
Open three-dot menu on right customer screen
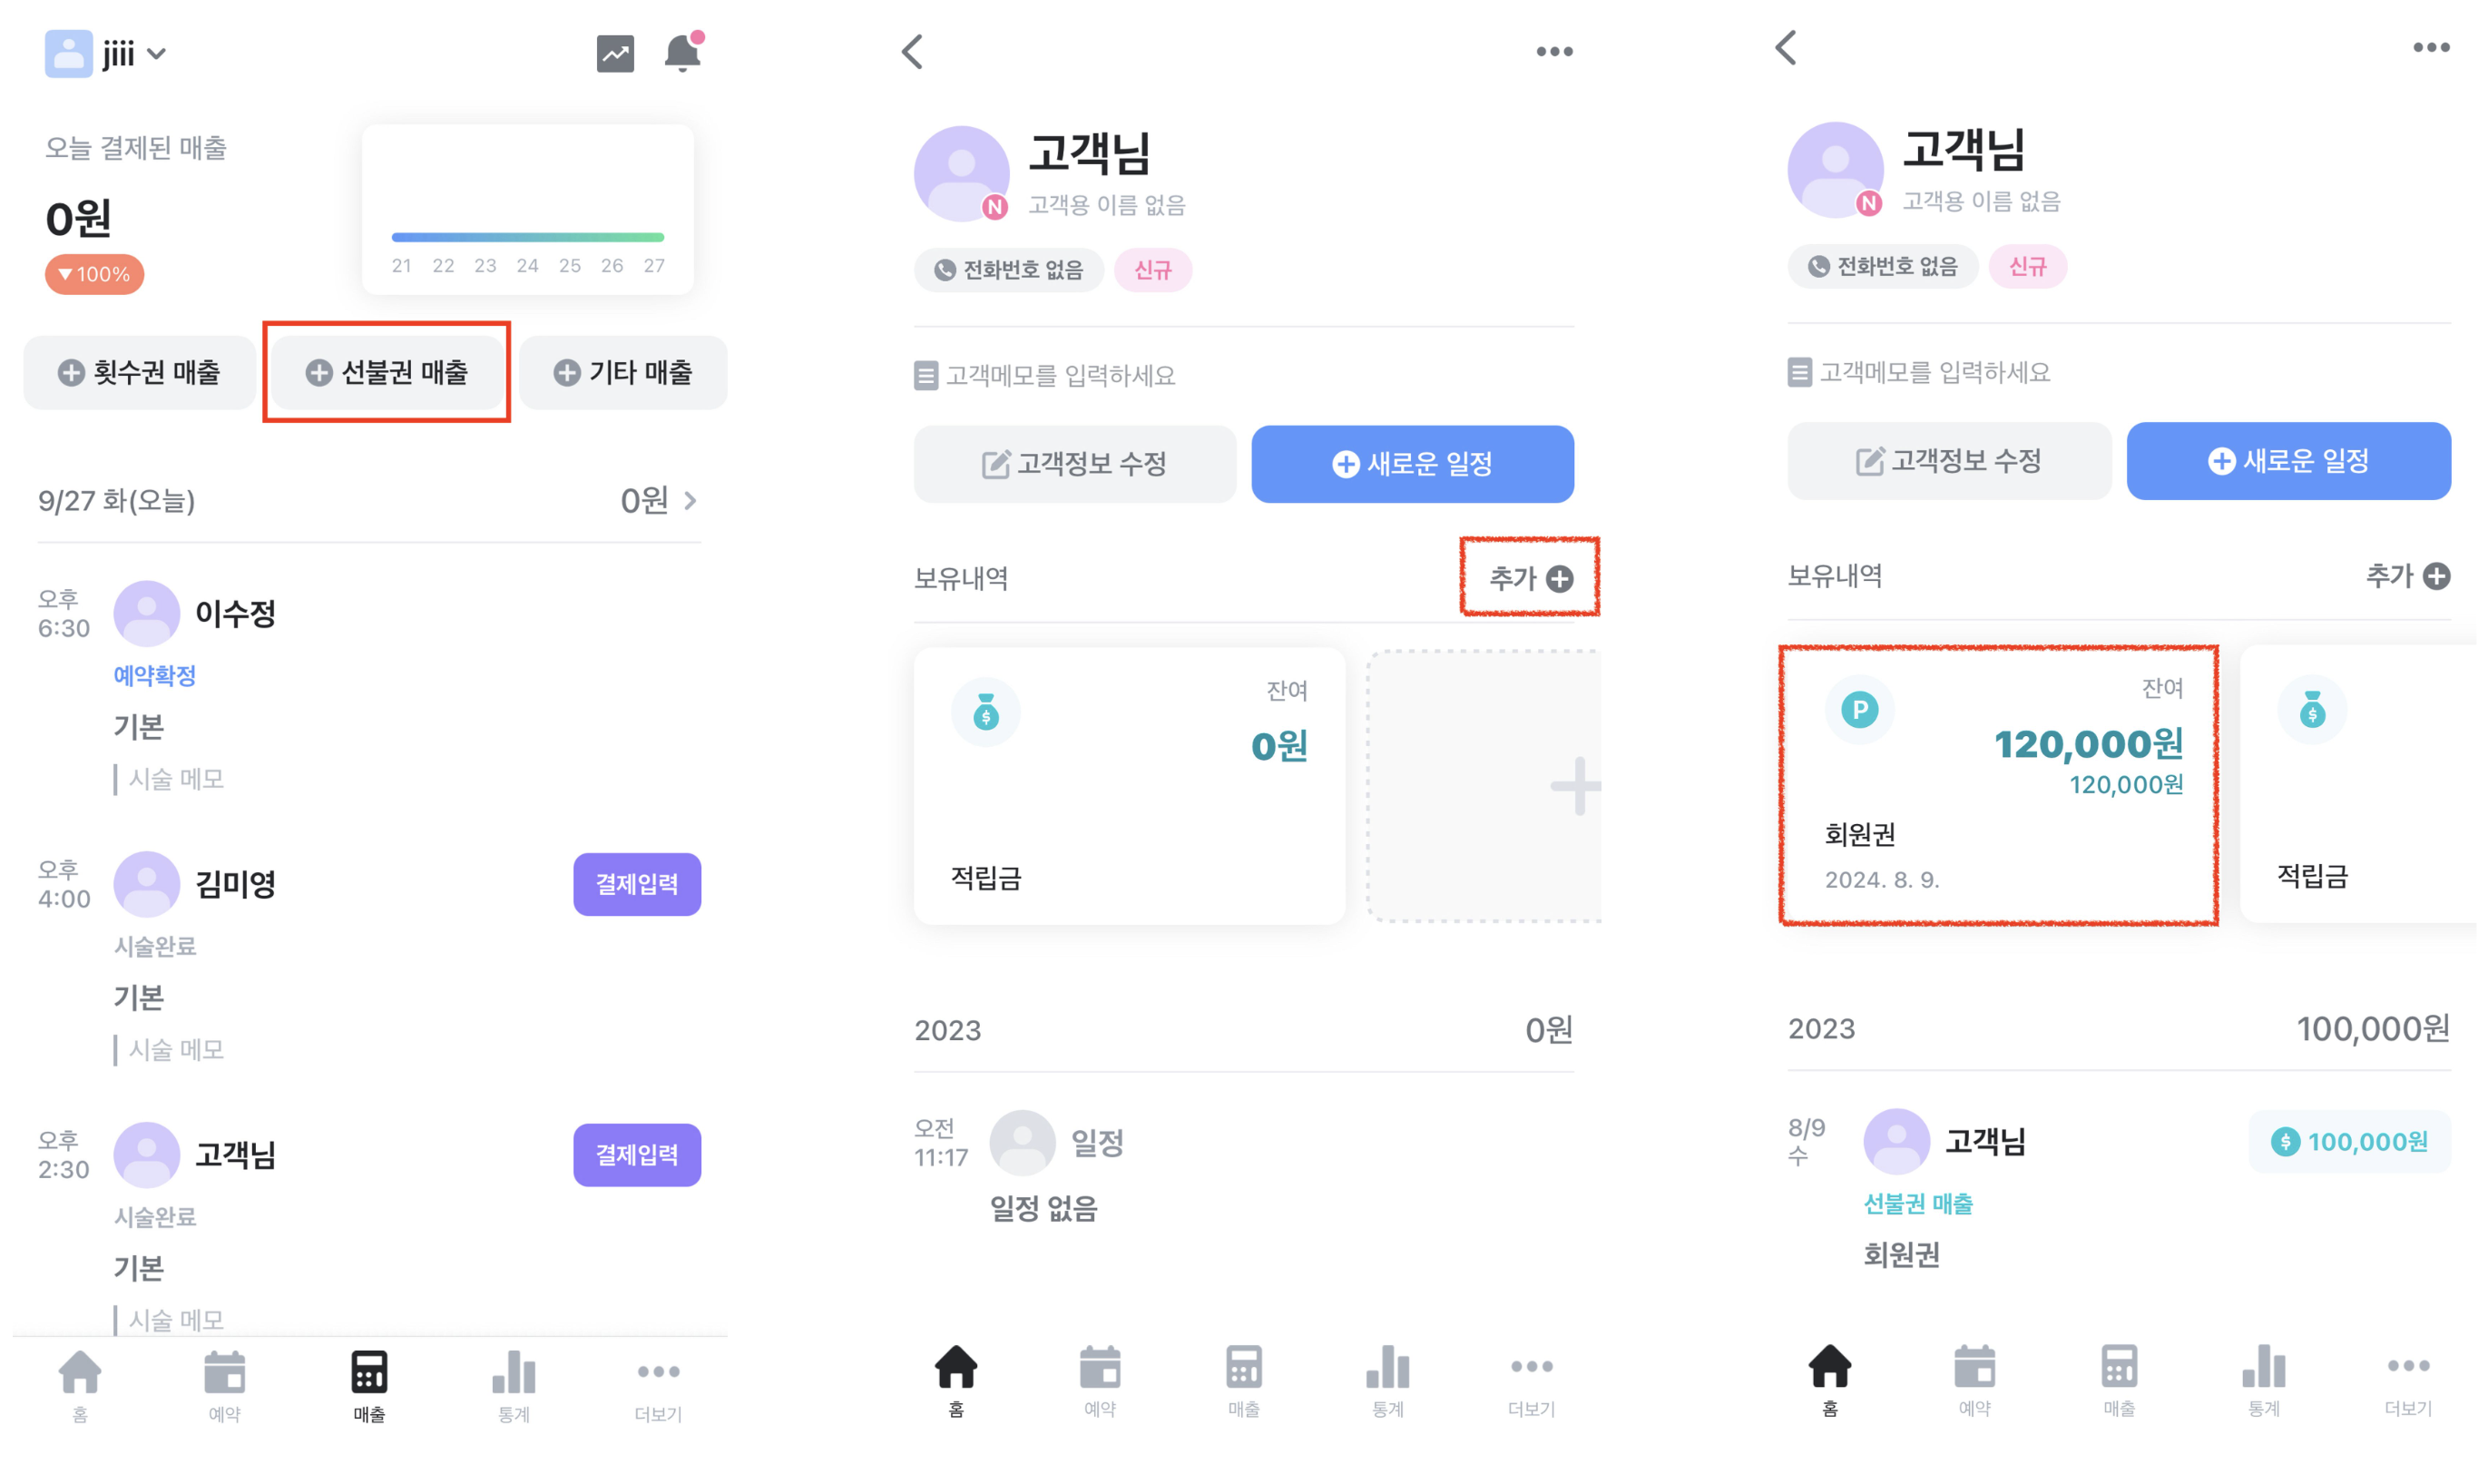click(x=2431, y=48)
